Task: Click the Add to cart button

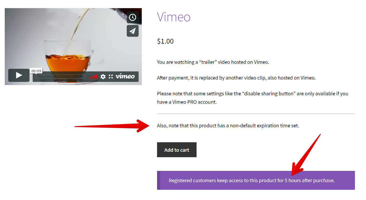Action: (177, 150)
